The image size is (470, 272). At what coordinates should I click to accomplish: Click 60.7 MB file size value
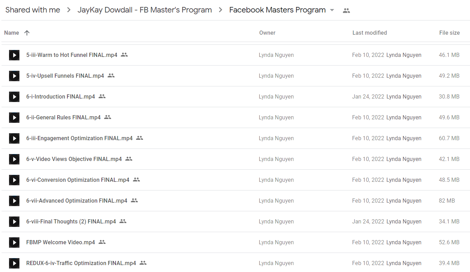pyautogui.click(x=449, y=138)
